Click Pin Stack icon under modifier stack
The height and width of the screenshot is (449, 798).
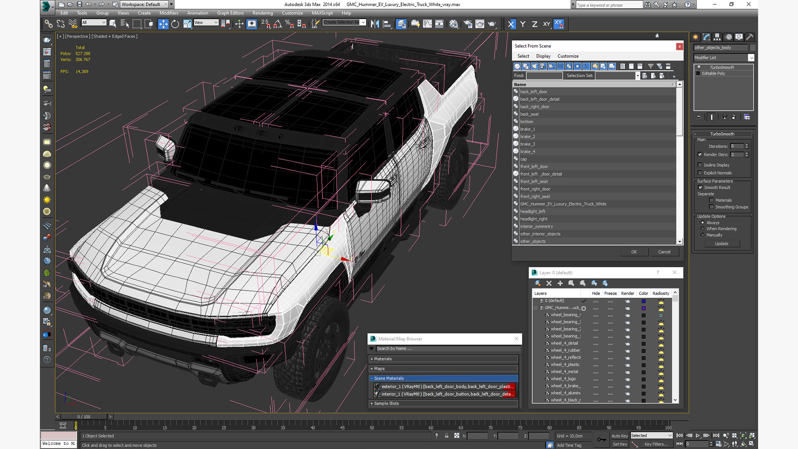(x=698, y=117)
